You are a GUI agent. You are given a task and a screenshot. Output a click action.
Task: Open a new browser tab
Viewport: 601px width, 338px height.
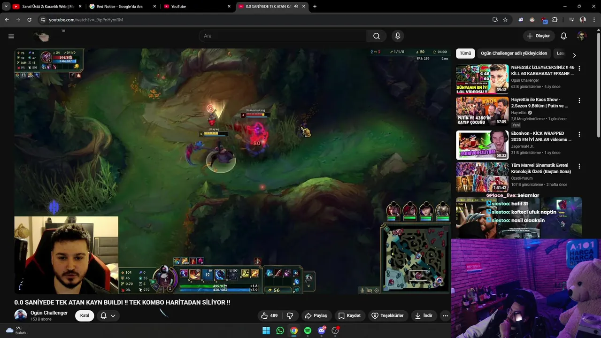pos(315,7)
